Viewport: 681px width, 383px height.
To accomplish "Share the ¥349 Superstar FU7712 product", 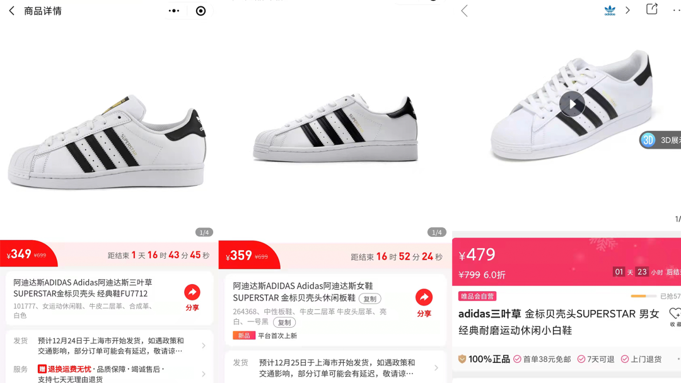I will 192,297.
